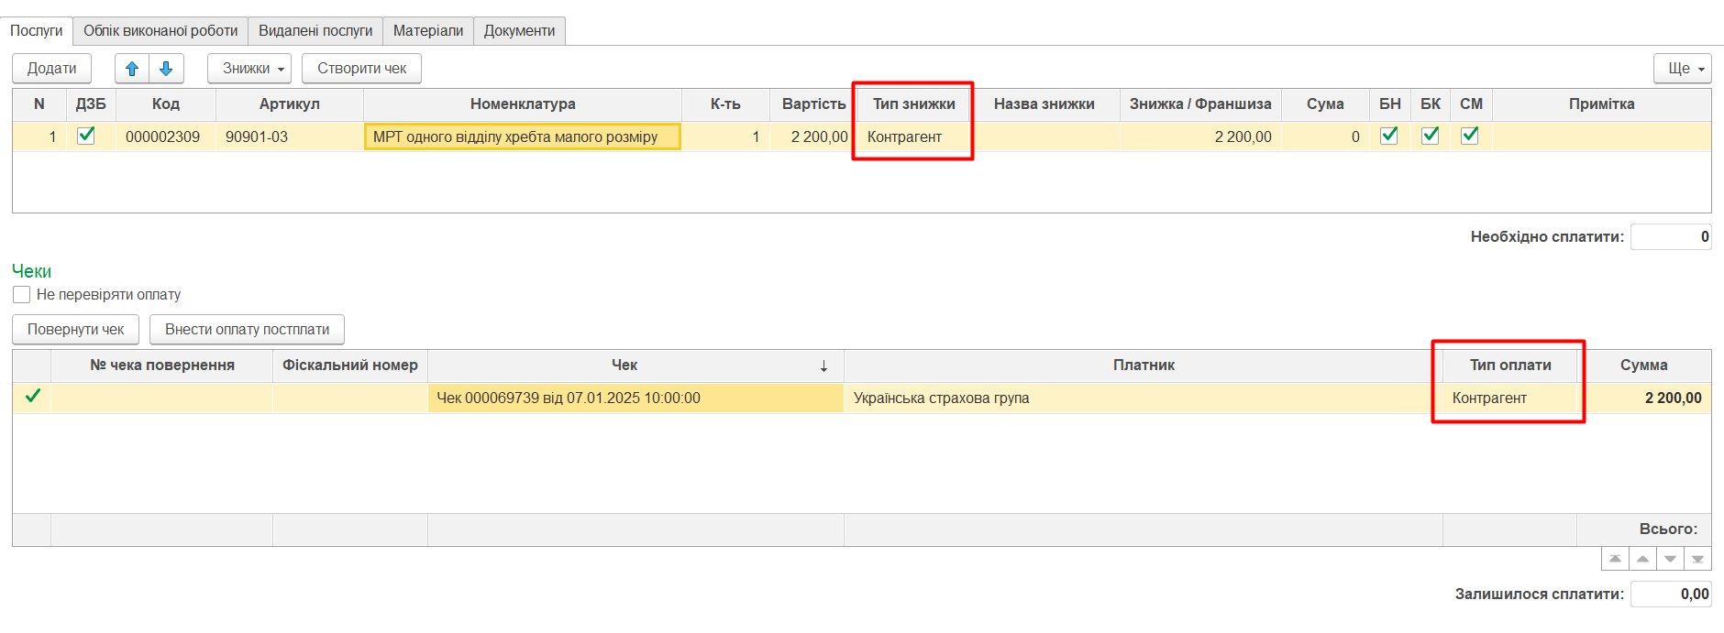Uncheck БН checkbox in service row
This screenshot has width=1724, height=633.
click(1389, 136)
